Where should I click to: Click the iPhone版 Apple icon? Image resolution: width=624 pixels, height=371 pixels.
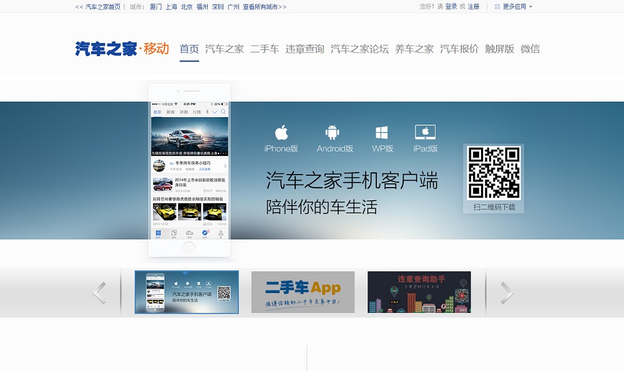coord(281,132)
